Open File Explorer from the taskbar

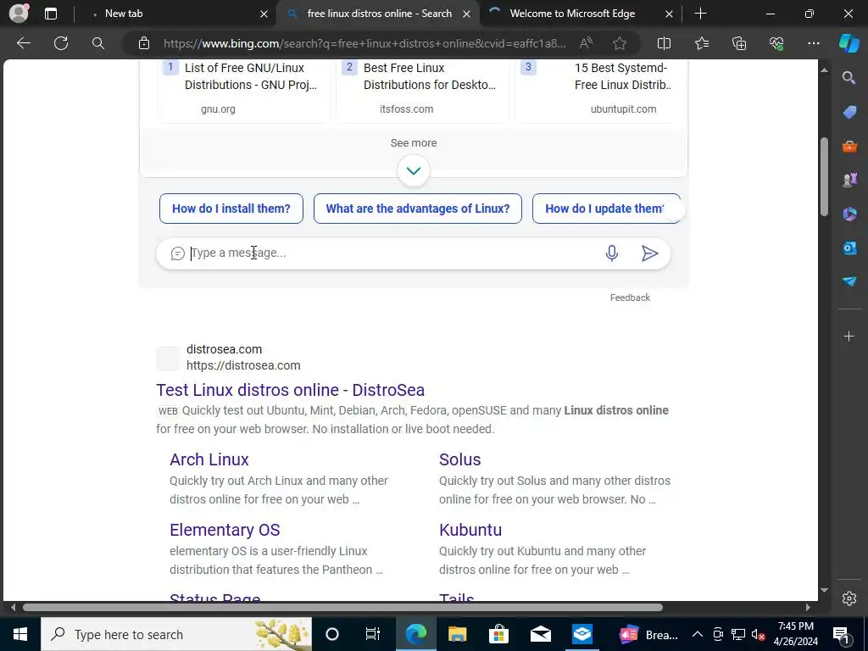point(457,634)
